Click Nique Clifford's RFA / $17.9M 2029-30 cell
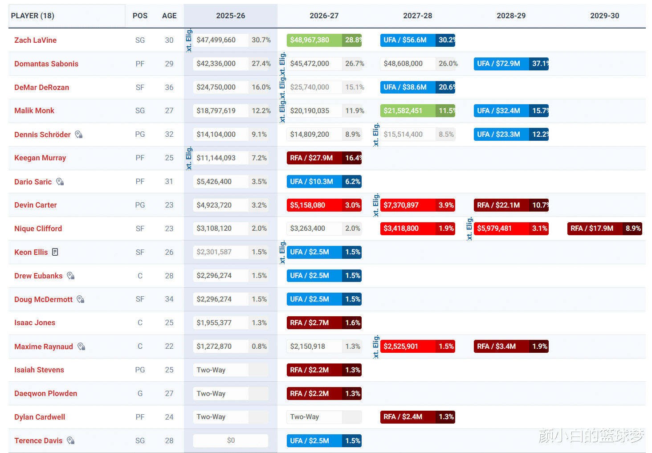 (605, 229)
